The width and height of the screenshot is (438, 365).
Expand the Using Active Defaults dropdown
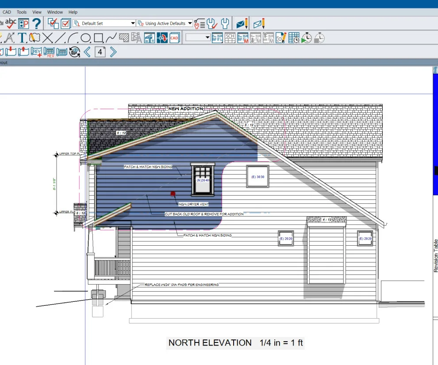tap(190, 23)
